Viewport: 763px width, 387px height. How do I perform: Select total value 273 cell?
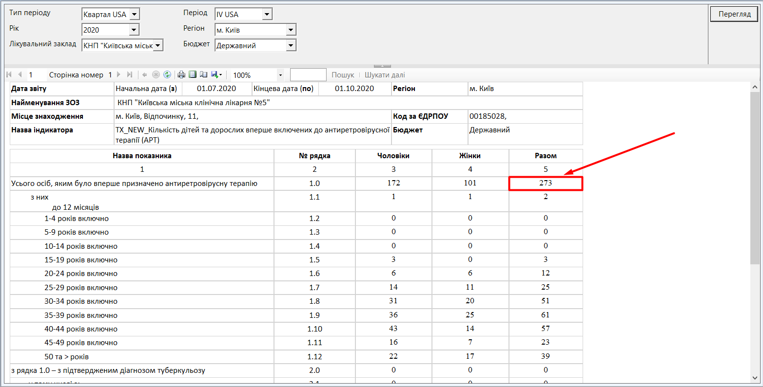(x=546, y=183)
